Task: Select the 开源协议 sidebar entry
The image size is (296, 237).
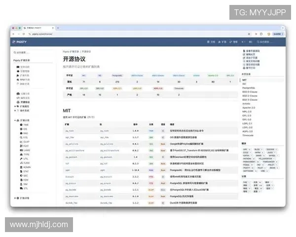Action: click(x=23, y=102)
